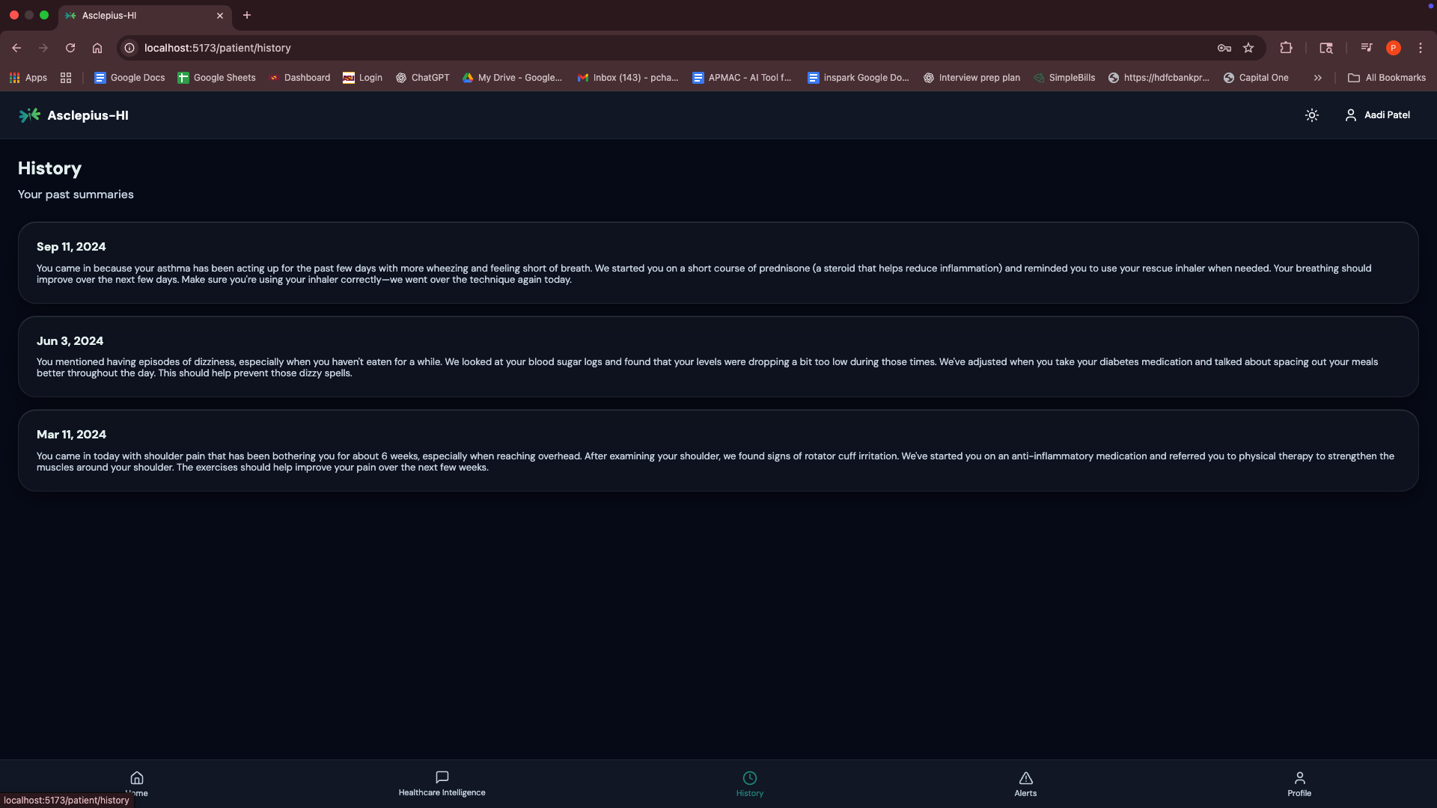Open the Alerts warning tab
Viewport: 1437px width, 808px height.
(1025, 783)
